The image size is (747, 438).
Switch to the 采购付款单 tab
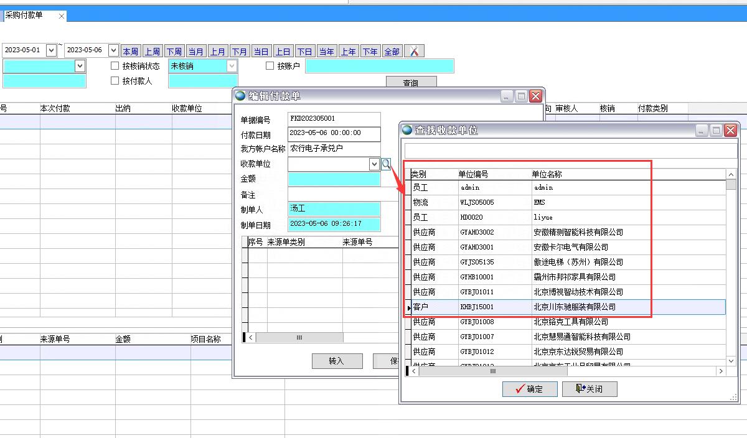click(25, 16)
